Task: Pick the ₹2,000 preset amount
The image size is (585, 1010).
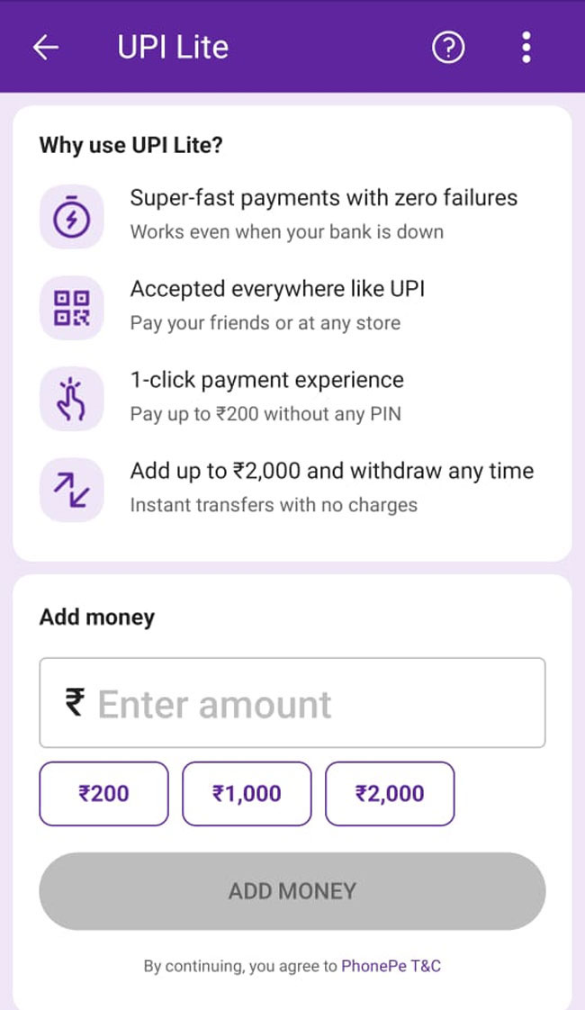Action: pyautogui.click(x=390, y=793)
